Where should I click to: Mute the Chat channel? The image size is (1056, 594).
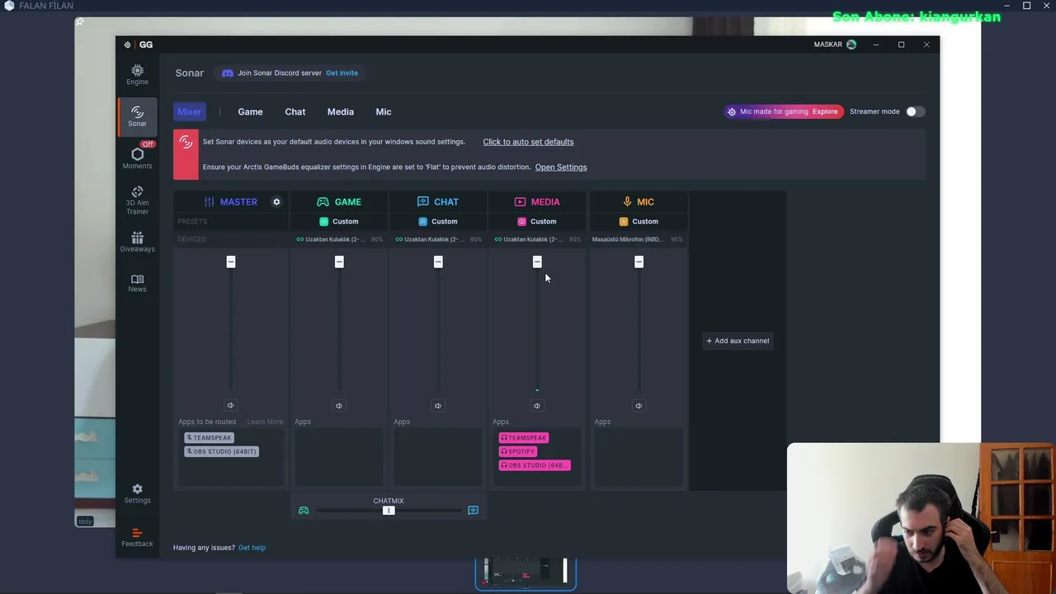click(438, 405)
